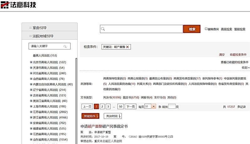This screenshot has width=250, height=144.
Task: Enable the 模糊查询 checkbox
Action: tap(206, 29)
